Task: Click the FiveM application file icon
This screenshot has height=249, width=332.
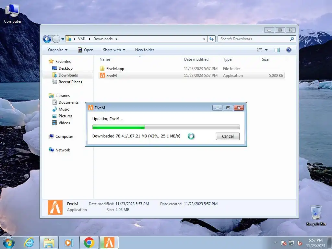Action: (x=102, y=75)
